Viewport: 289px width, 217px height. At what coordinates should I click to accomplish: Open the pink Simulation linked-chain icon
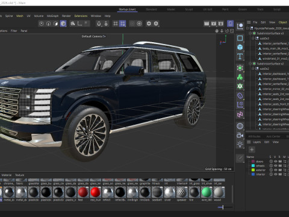(240, 115)
